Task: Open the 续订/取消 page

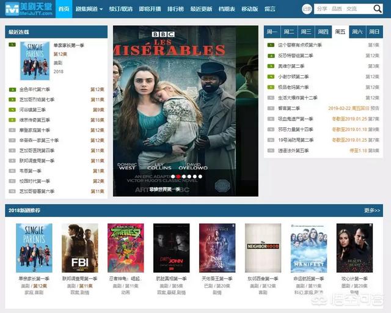Action: [x=121, y=9]
